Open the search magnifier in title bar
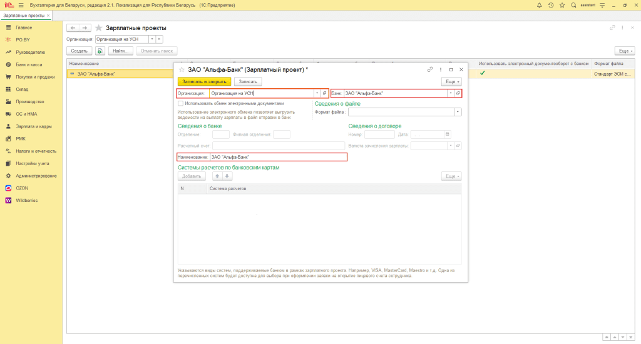The height and width of the screenshot is (344, 641). tap(573, 5)
